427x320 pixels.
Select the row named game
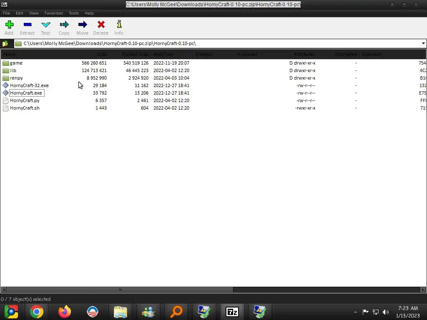(x=213, y=63)
